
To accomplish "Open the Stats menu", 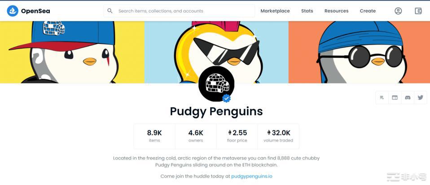I will tap(307, 11).
